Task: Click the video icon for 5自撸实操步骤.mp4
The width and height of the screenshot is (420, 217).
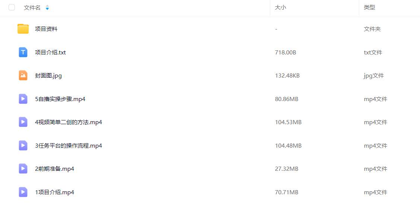Action: 23,99
